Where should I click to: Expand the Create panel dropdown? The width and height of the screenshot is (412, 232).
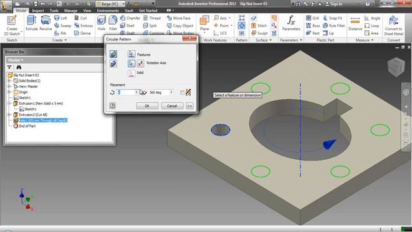coord(59,40)
